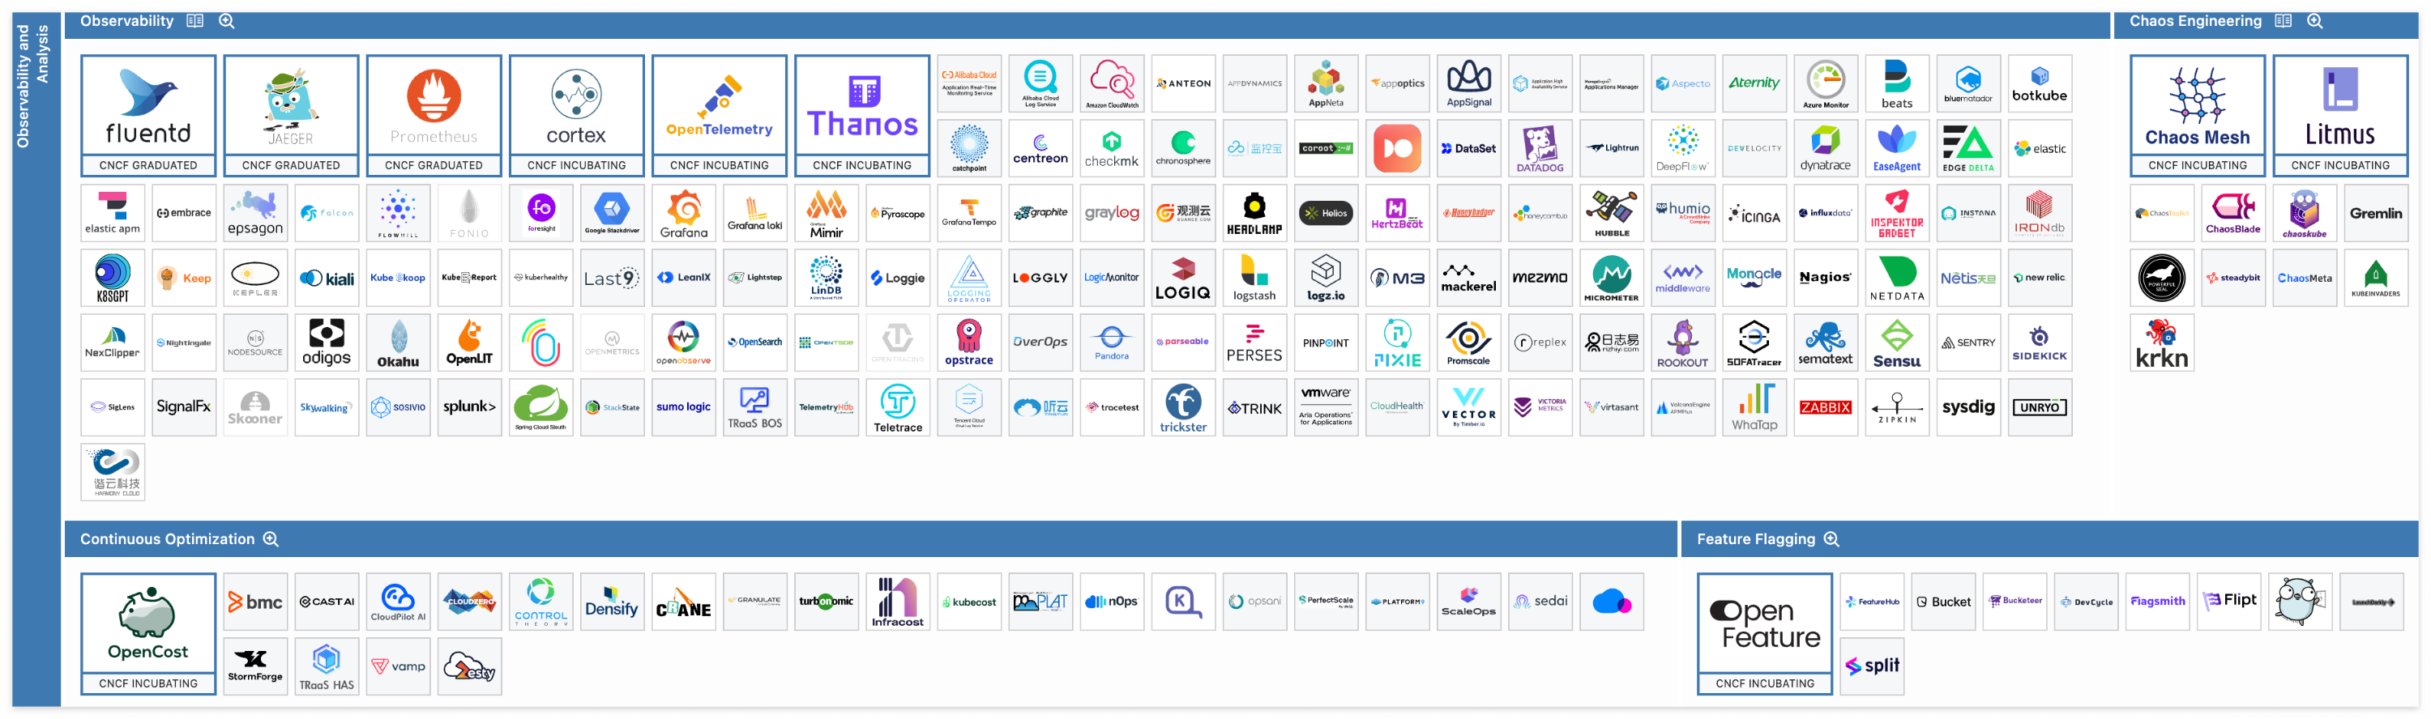Open the Observability guide book icon
The image size is (2431, 719).
click(195, 21)
